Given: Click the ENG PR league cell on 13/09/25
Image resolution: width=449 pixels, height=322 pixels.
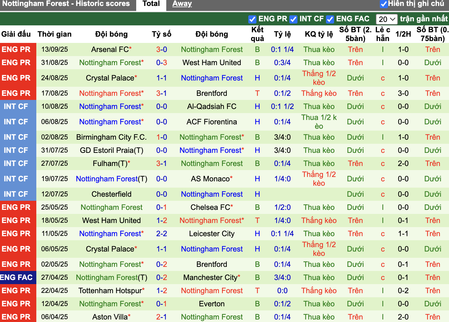Looking at the screenshot, I should (18, 49).
